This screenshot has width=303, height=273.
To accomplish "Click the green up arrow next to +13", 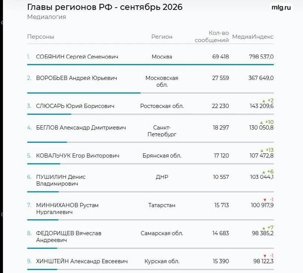I will (262, 150).
